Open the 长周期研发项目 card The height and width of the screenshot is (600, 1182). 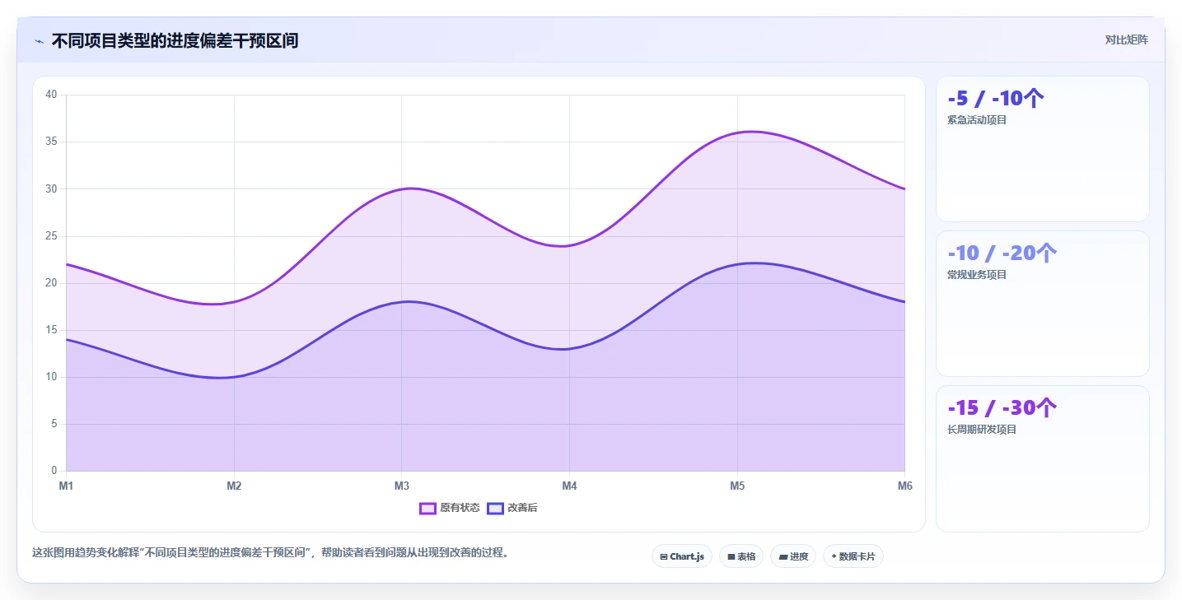(1042, 458)
